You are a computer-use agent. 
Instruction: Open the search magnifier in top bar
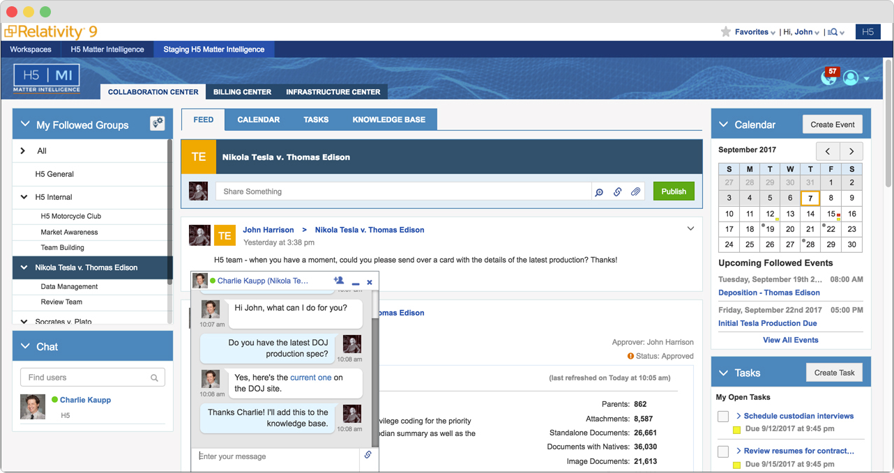point(833,32)
